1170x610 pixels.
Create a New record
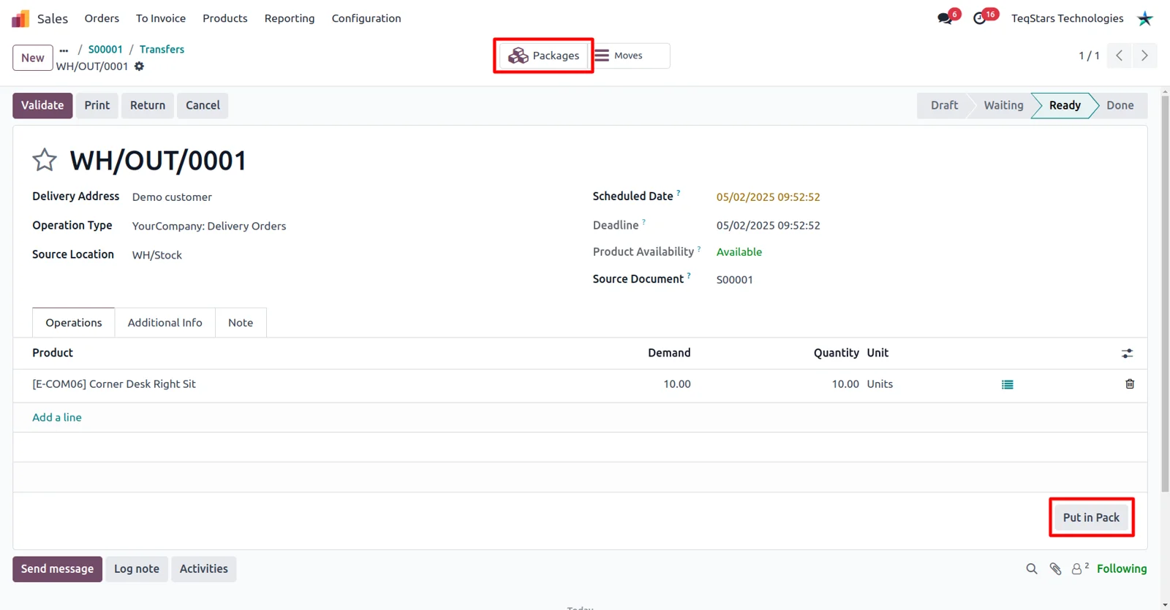pos(33,58)
